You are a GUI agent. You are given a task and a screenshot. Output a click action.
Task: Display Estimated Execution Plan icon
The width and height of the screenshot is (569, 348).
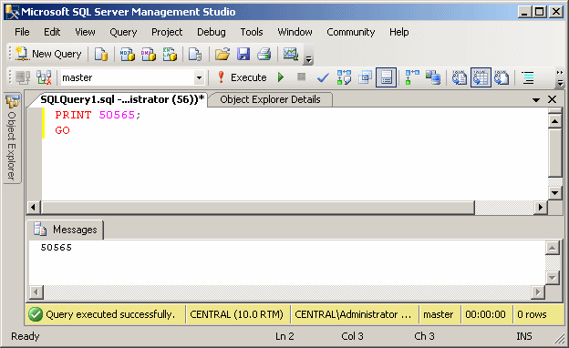coord(344,77)
